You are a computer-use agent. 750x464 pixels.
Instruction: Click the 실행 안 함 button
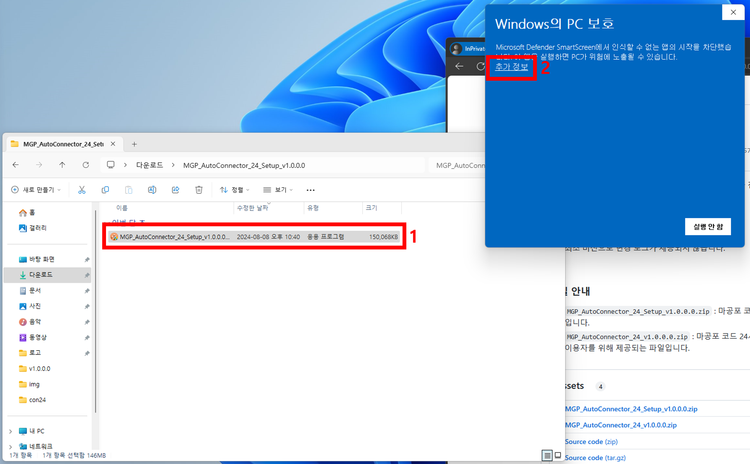[708, 227]
